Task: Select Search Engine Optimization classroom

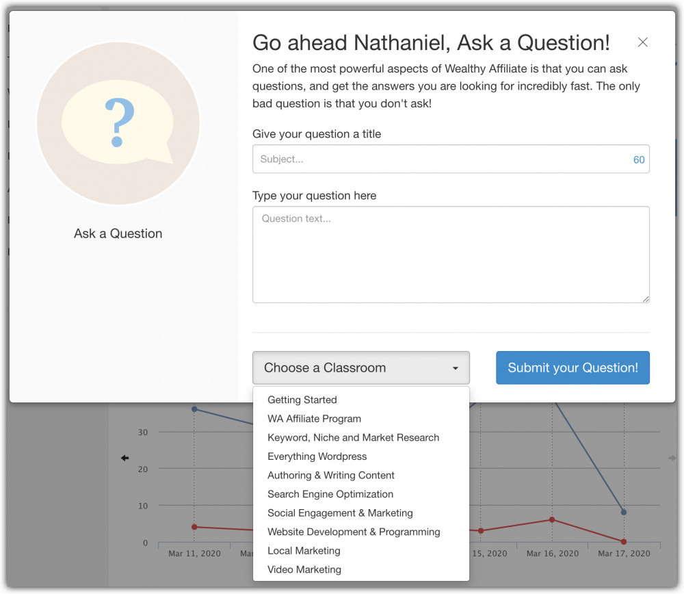Action: point(330,494)
